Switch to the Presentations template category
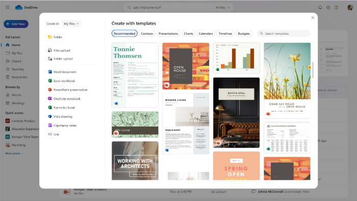 [168, 34]
